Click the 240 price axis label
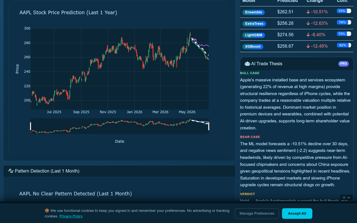Screen dimensions: 357x223 point(27,72)
